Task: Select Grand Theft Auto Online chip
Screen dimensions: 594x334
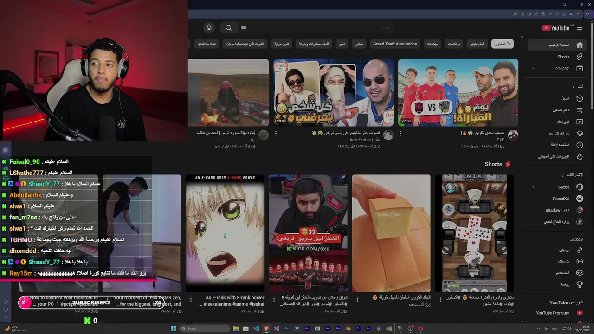Action: pyautogui.click(x=395, y=44)
